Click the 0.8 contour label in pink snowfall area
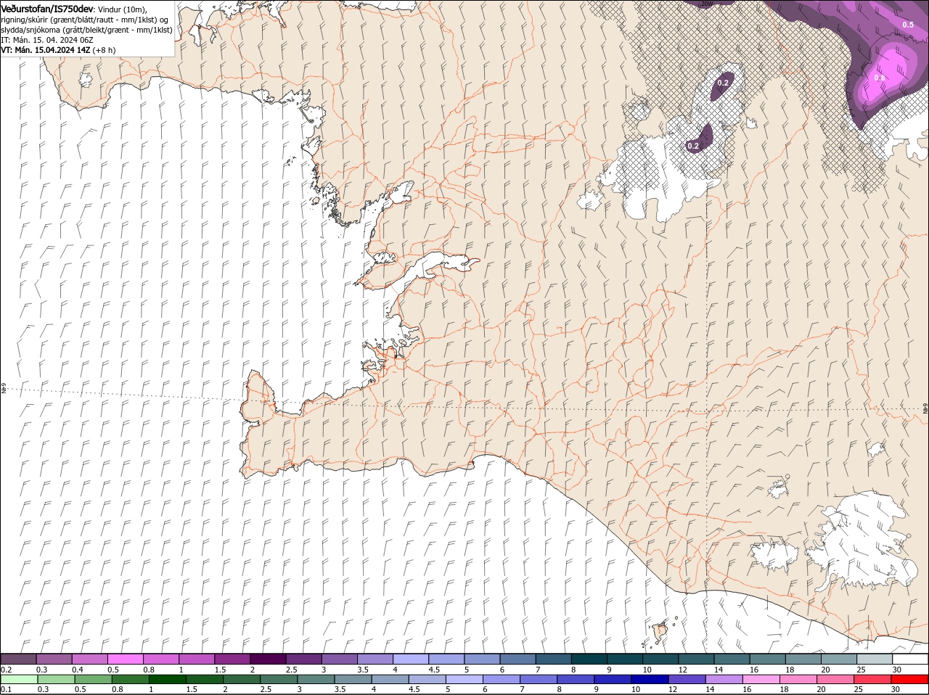The image size is (929, 695). (880, 78)
